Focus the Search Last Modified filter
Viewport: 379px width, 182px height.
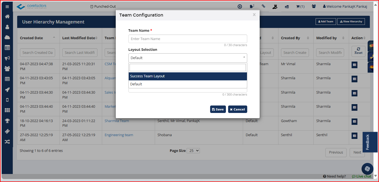(80, 52)
